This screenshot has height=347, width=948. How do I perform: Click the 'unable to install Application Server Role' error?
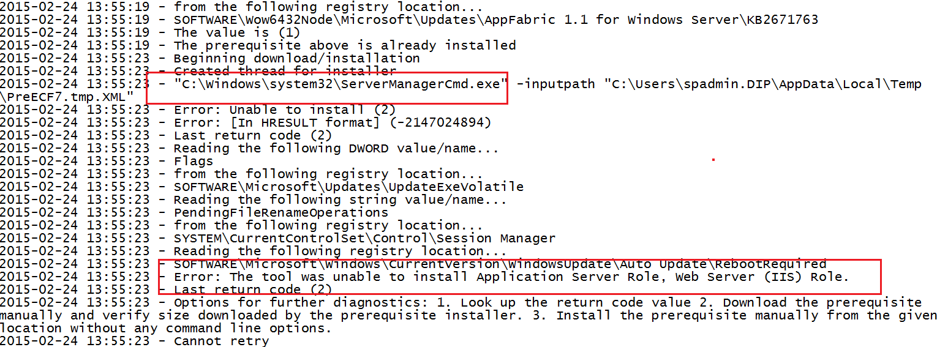click(512, 277)
